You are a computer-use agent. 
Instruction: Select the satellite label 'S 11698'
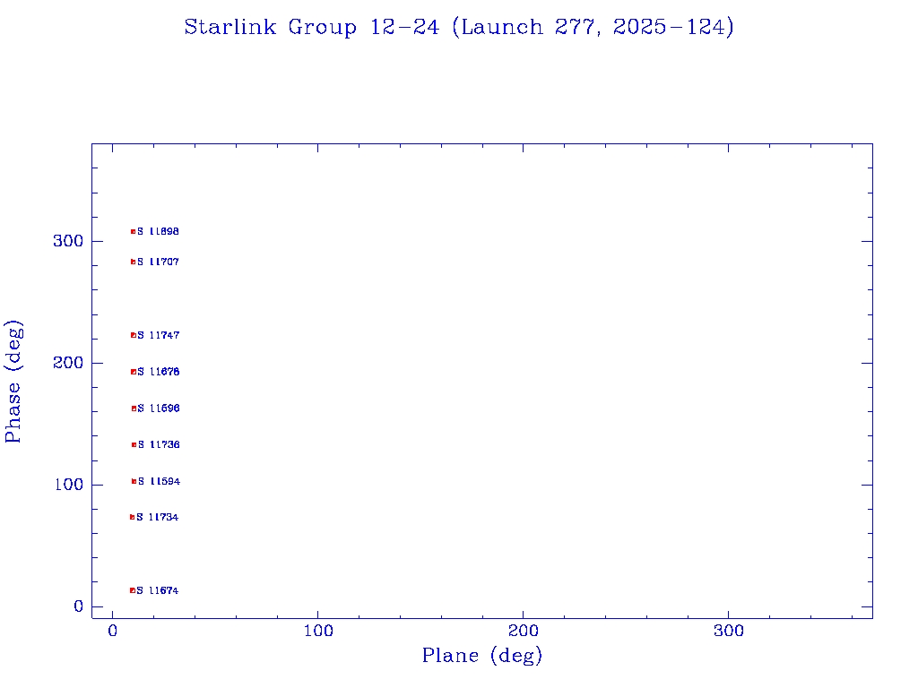click(x=158, y=232)
